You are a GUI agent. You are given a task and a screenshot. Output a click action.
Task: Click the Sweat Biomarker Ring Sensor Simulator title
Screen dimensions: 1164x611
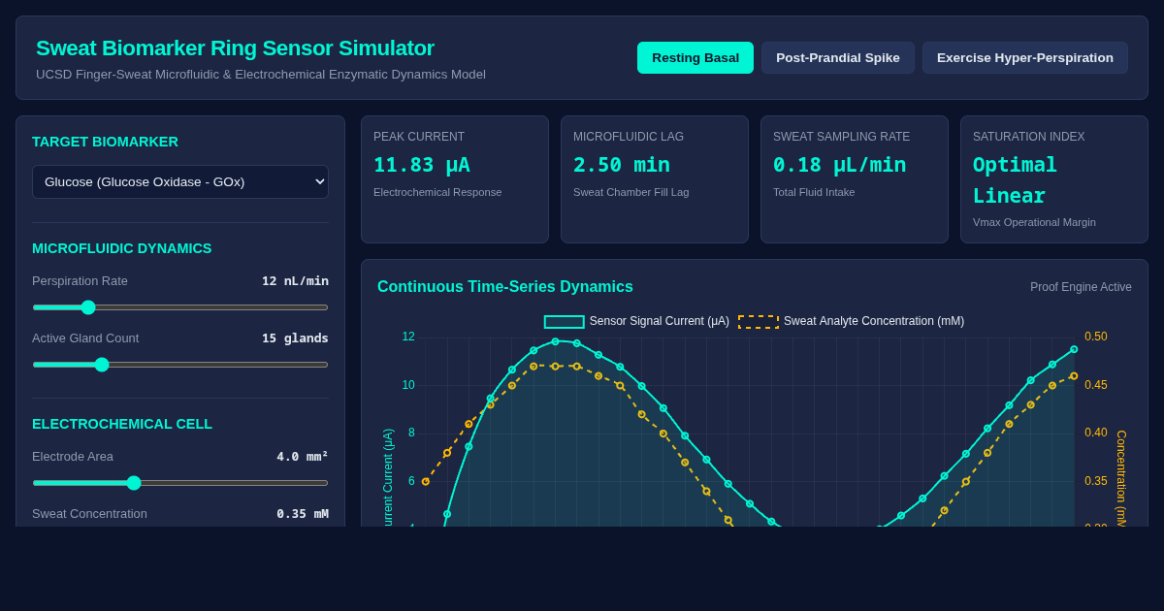click(x=235, y=48)
